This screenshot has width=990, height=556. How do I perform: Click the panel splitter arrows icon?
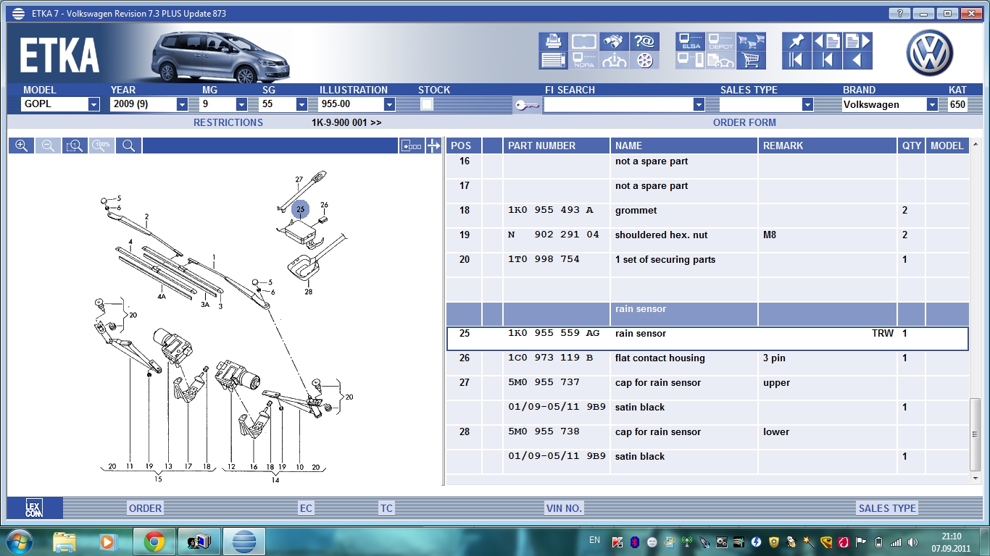(433, 146)
